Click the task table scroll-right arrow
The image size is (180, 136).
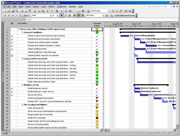pyautogui.click(x=101, y=130)
